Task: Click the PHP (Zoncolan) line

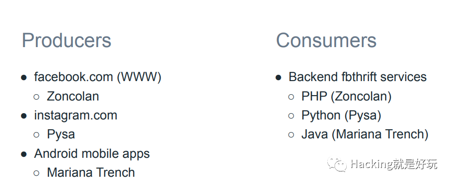Action: tap(346, 97)
